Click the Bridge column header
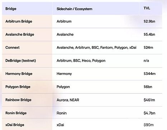 coord(11,9)
